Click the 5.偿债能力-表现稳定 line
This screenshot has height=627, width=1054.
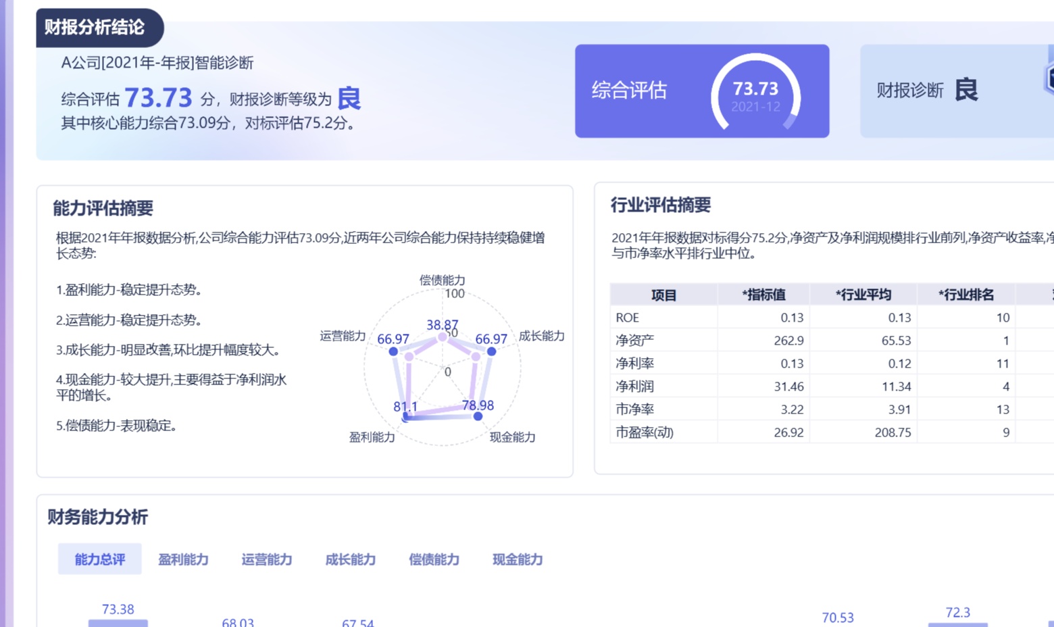(x=116, y=426)
